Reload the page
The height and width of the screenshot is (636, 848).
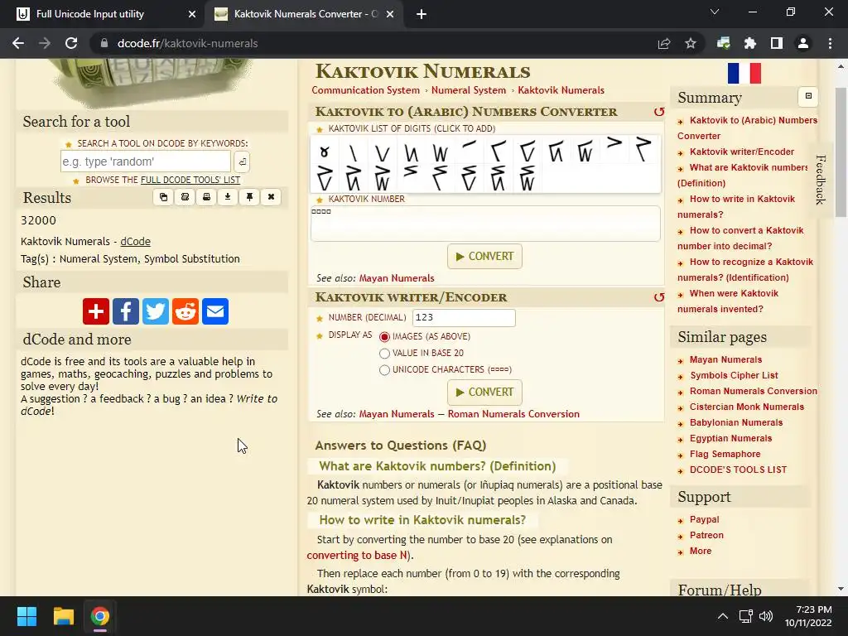tap(71, 43)
